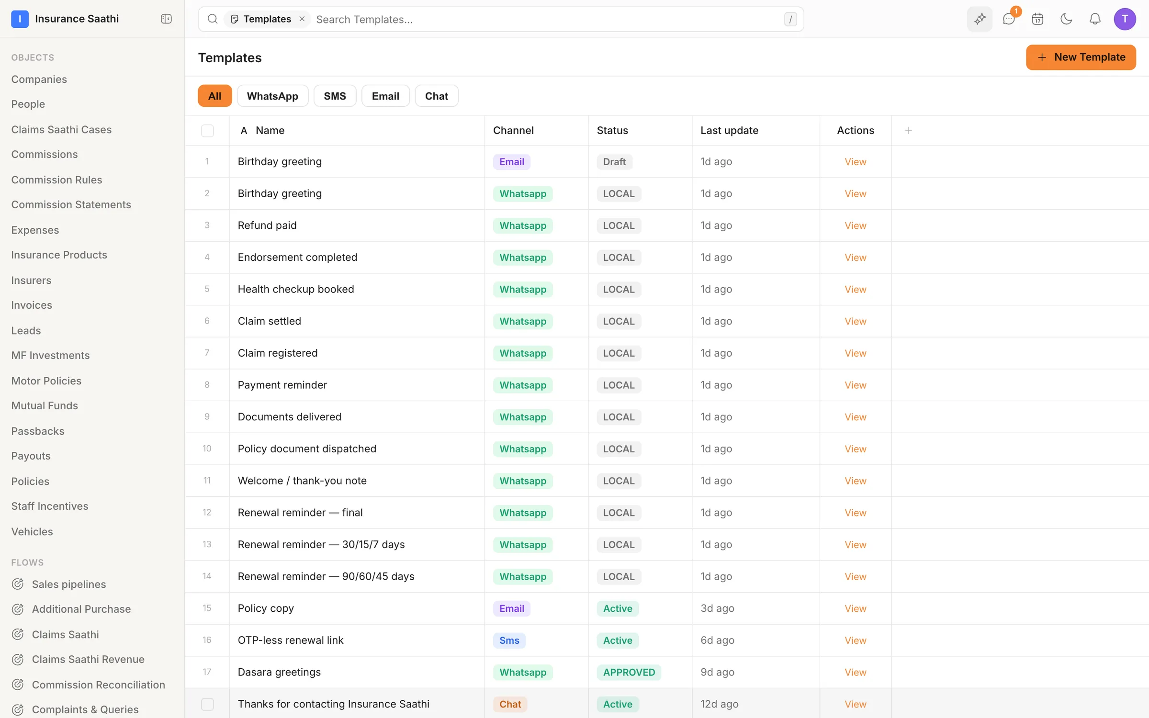Select the All filter tab
Image resolution: width=1149 pixels, height=718 pixels.
pos(215,96)
